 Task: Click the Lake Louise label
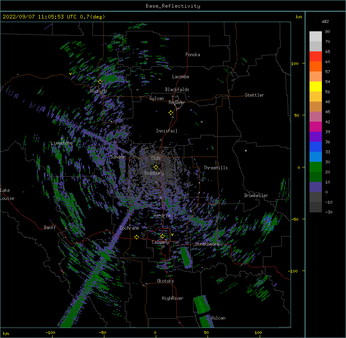[x=7, y=194]
